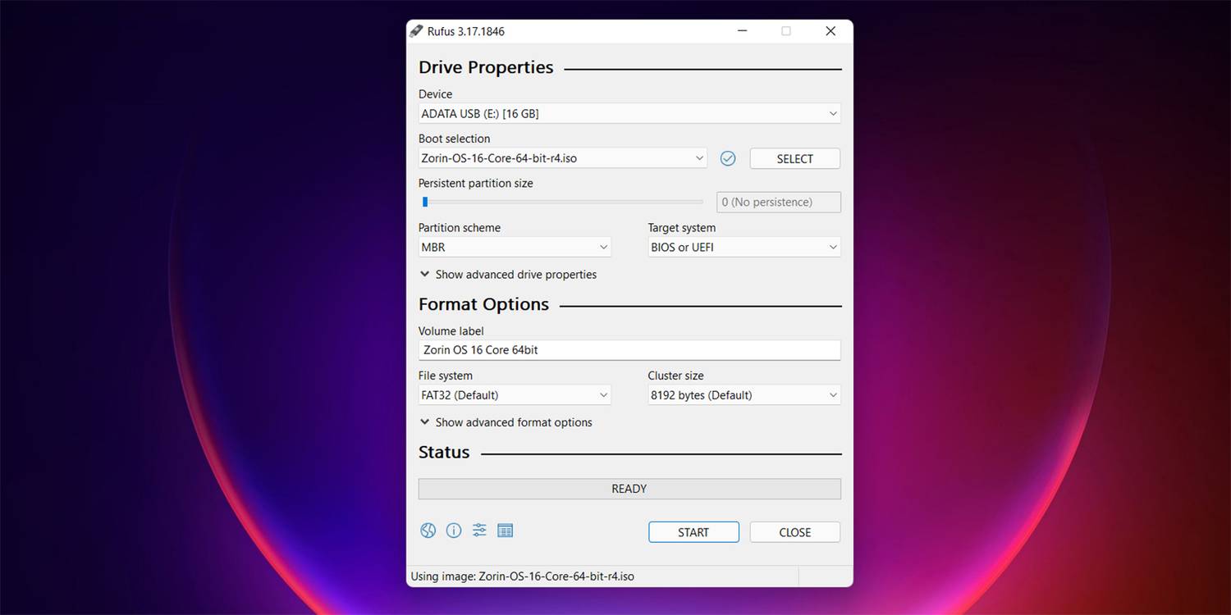Expand Show advanced format options
The image size is (1231, 615).
[x=506, y=422]
